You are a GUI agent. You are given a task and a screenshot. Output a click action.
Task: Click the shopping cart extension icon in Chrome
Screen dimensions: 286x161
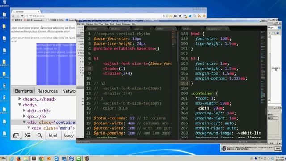point(185,16)
